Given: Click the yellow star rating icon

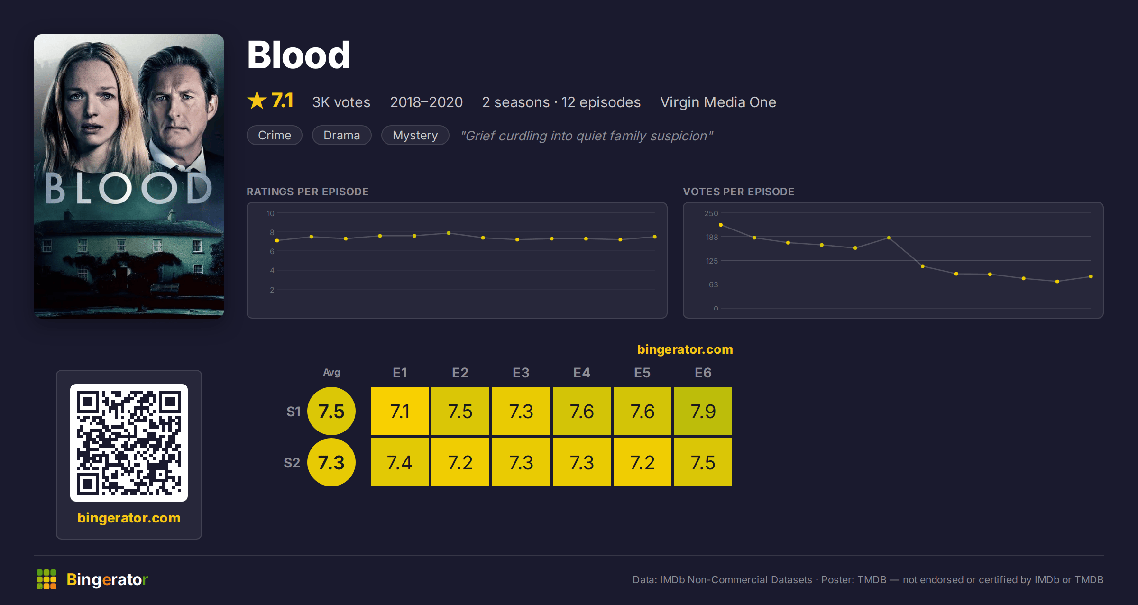Looking at the screenshot, I should point(257,100).
